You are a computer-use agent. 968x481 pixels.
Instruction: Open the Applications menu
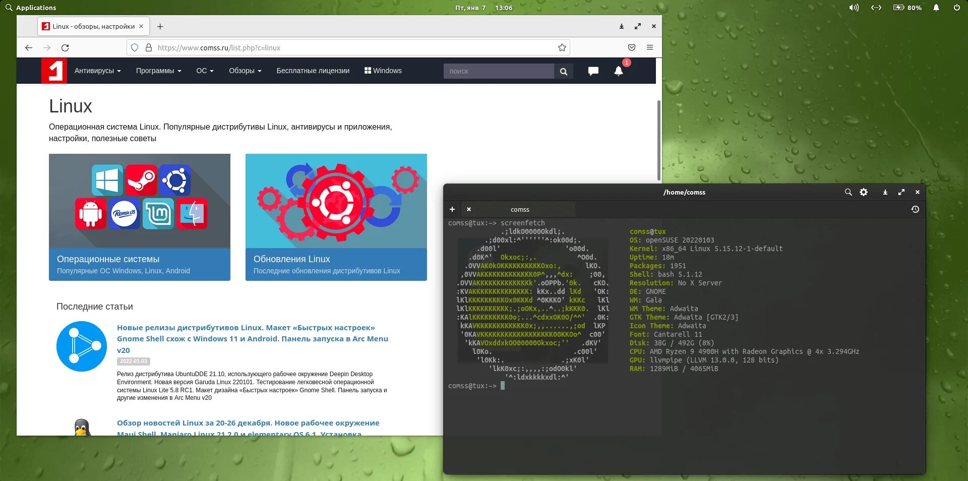(31, 8)
